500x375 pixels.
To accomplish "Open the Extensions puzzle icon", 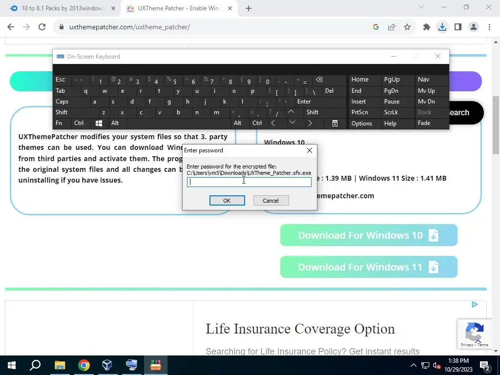I will click(427, 27).
